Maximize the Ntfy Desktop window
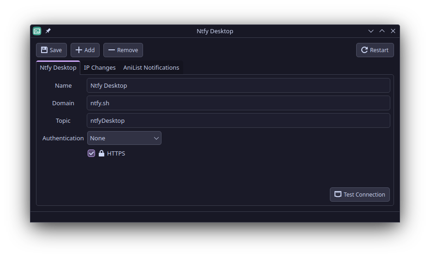 pyautogui.click(x=382, y=31)
